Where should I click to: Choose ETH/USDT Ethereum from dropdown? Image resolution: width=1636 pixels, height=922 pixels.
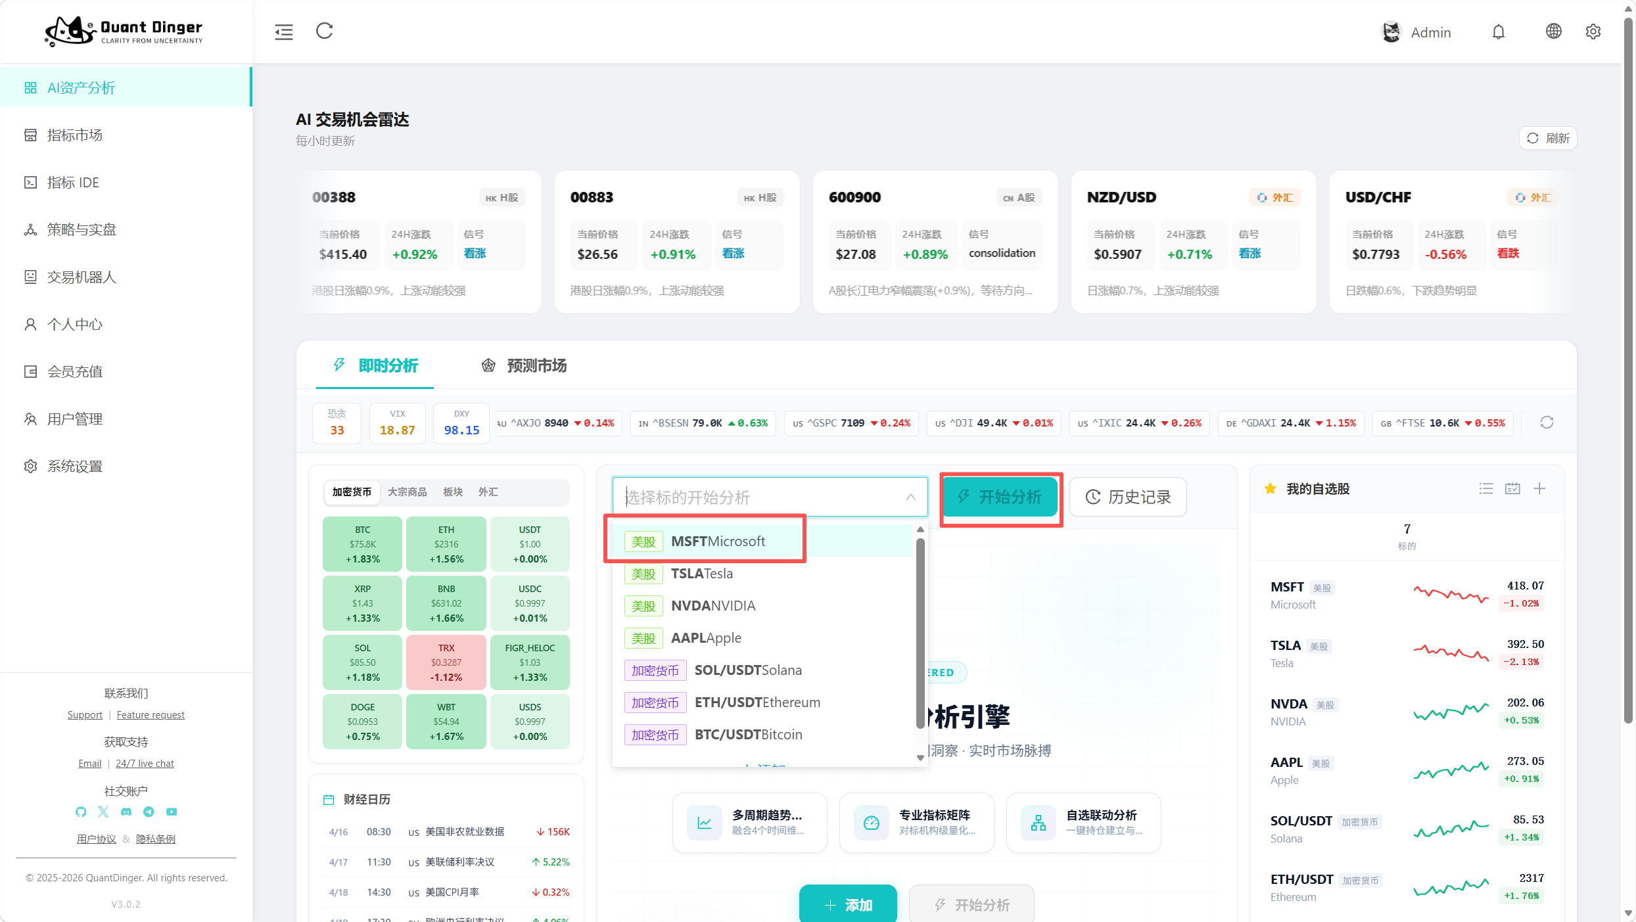(x=764, y=702)
